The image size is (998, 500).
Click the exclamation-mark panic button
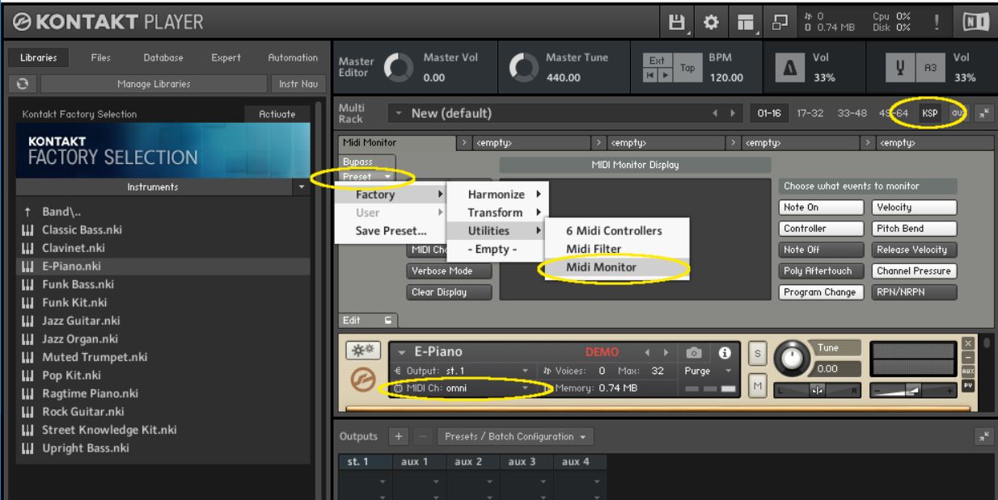pyautogui.click(x=937, y=21)
